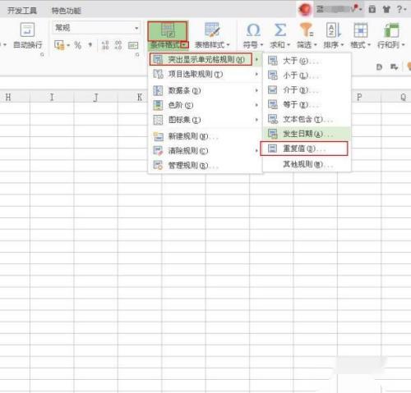411x393 pixels.
Task: Switch to the 开发工具 ribbon tab
Action: point(22,11)
